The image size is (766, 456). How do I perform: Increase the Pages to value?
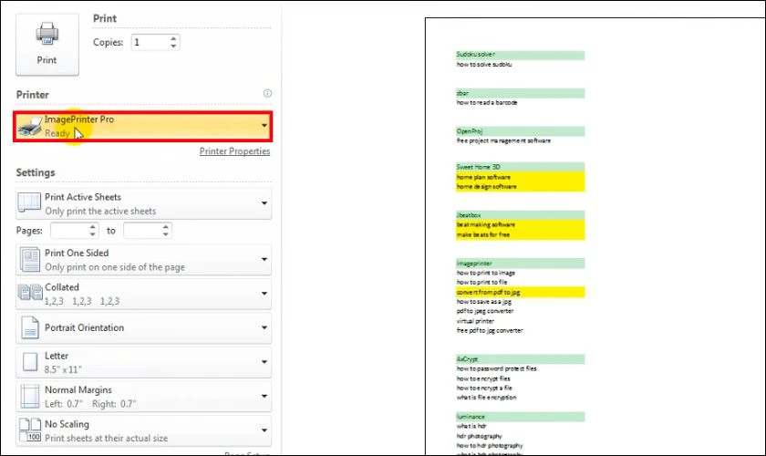point(166,227)
